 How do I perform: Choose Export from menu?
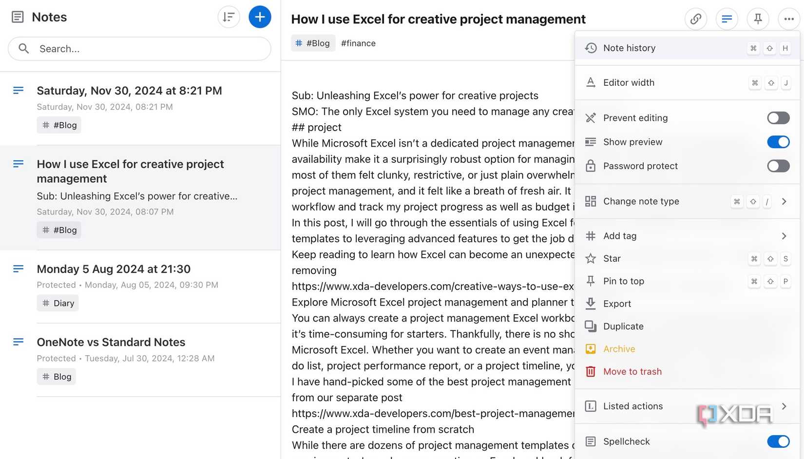point(688,304)
